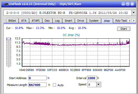Screen dimensions: 138x94
Task: Click the Start Address input field
Action: tap(37, 78)
